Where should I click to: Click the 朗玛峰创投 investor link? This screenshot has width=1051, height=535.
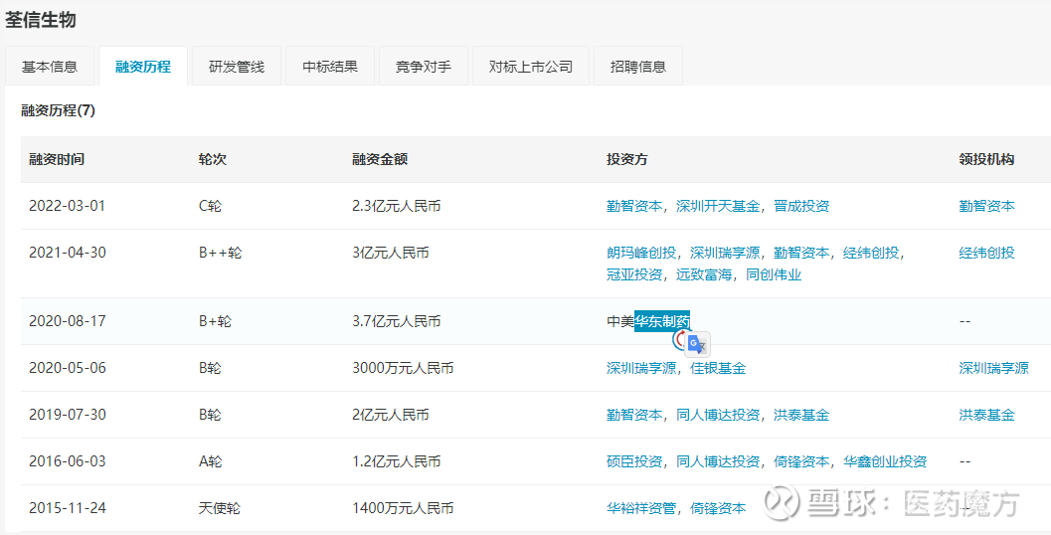pos(640,253)
